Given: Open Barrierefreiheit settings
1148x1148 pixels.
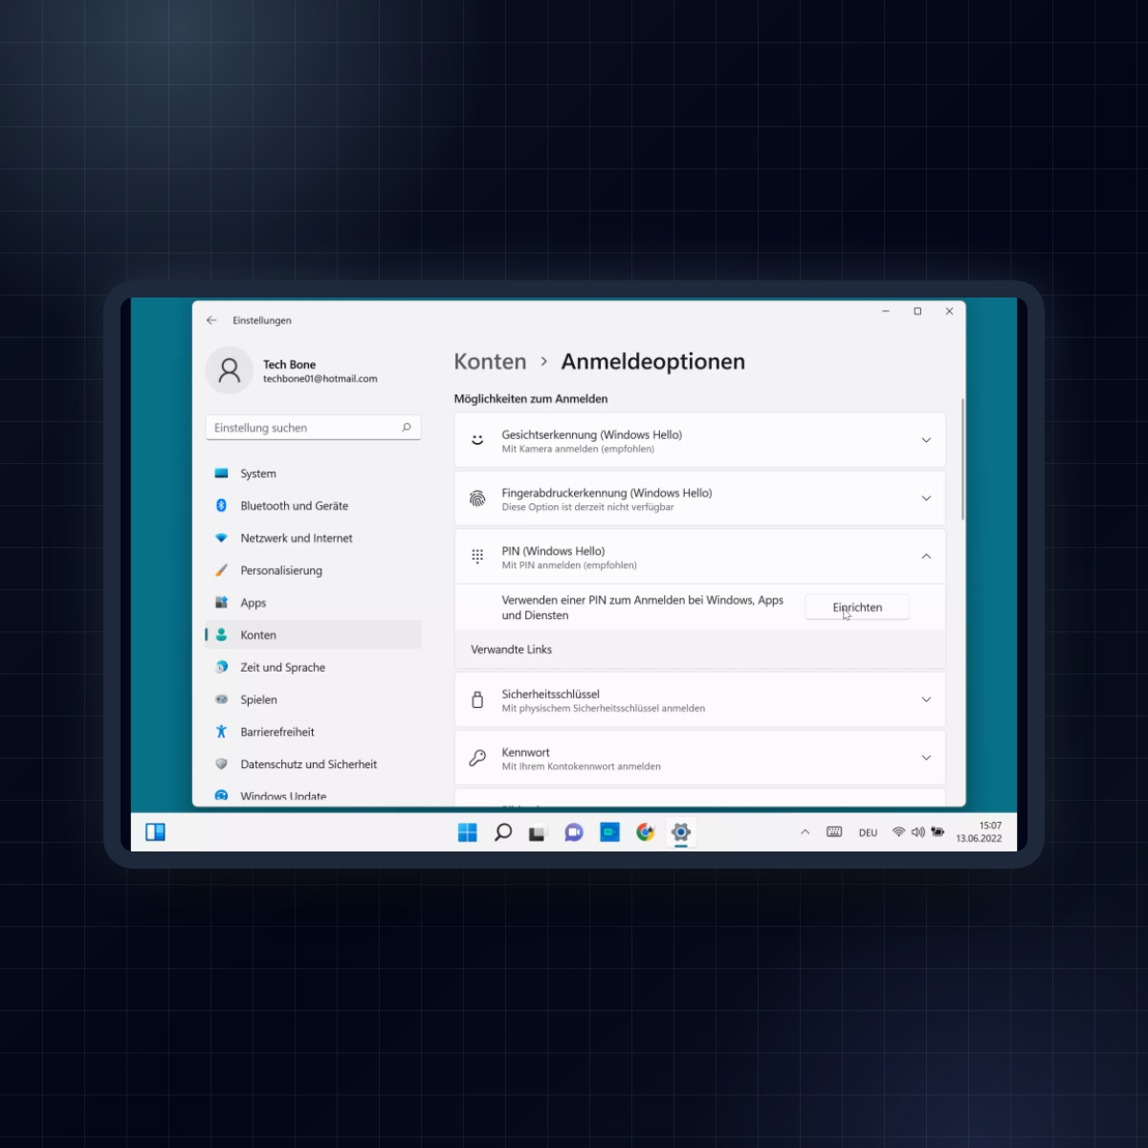Looking at the screenshot, I should click(x=314, y=732).
